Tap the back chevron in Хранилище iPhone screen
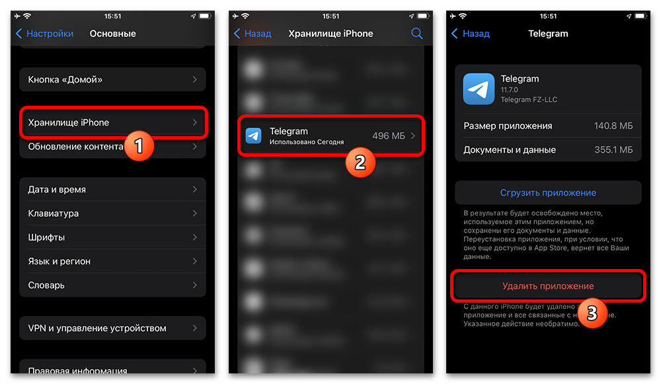The width and height of the screenshot is (661, 384). [x=237, y=33]
